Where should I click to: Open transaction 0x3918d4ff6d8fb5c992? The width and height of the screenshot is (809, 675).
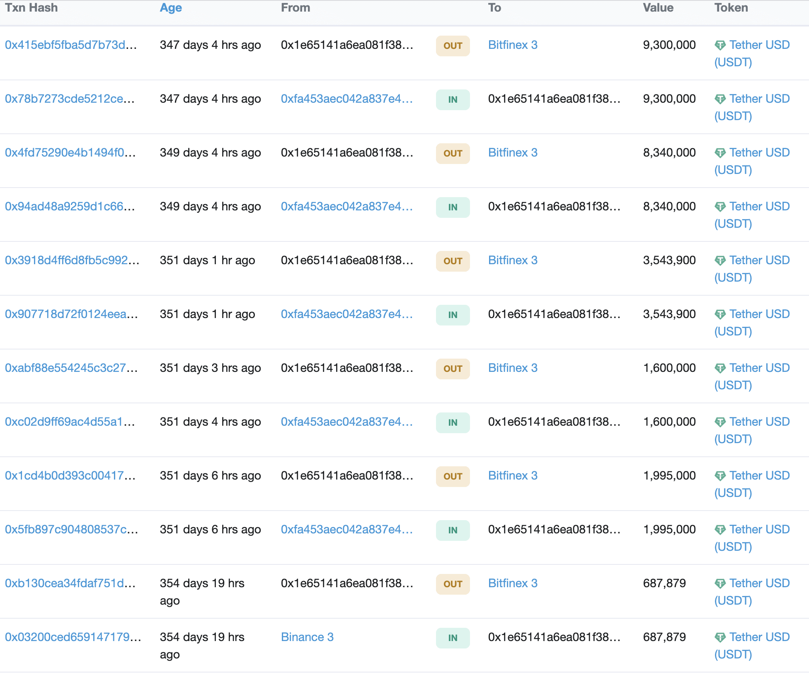pos(72,260)
